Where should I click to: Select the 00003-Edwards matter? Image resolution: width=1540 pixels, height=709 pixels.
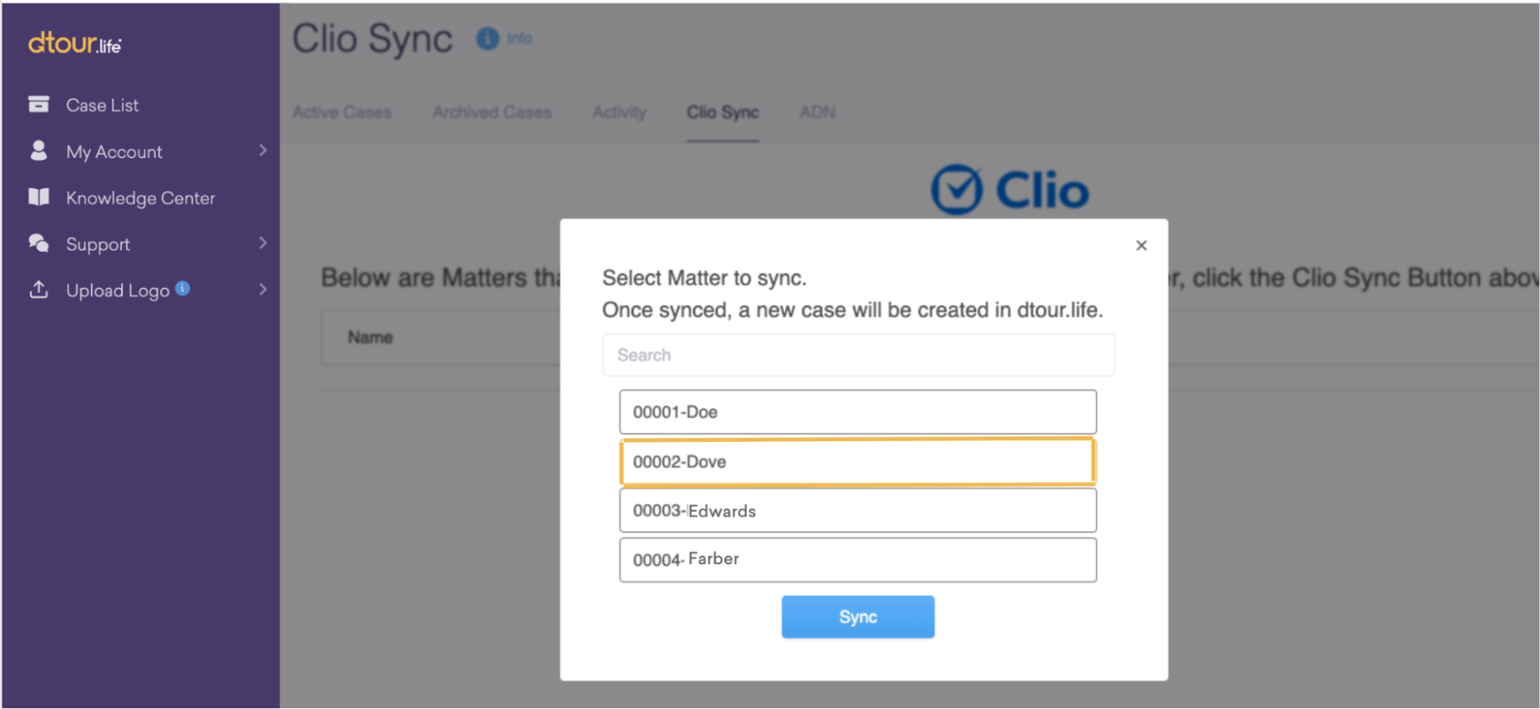click(x=857, y=510)
